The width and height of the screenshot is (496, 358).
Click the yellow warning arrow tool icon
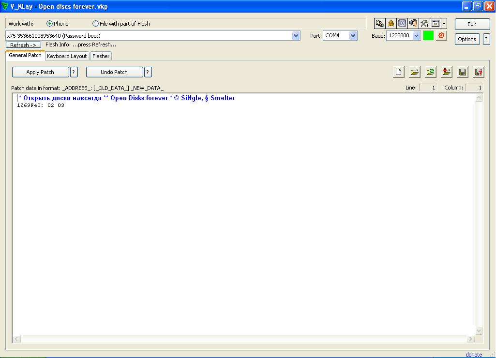391,23
